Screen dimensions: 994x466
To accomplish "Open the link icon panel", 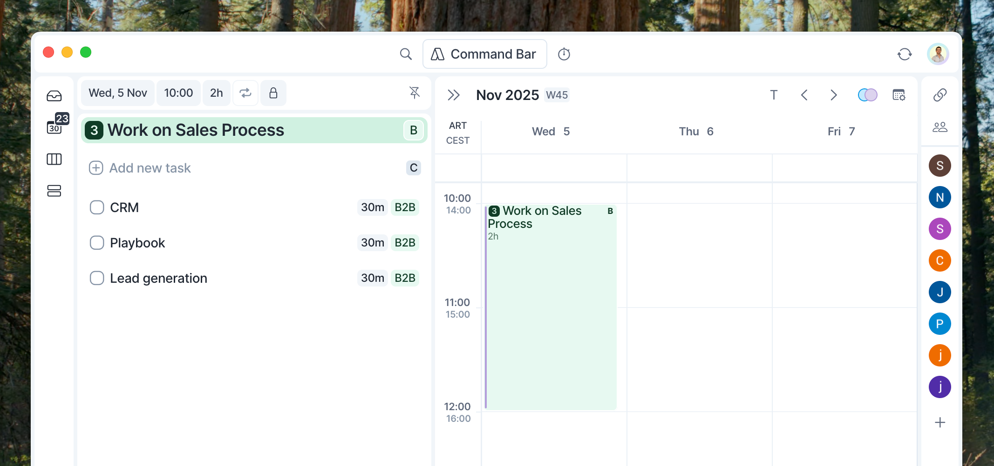I will tap(940, 95).
